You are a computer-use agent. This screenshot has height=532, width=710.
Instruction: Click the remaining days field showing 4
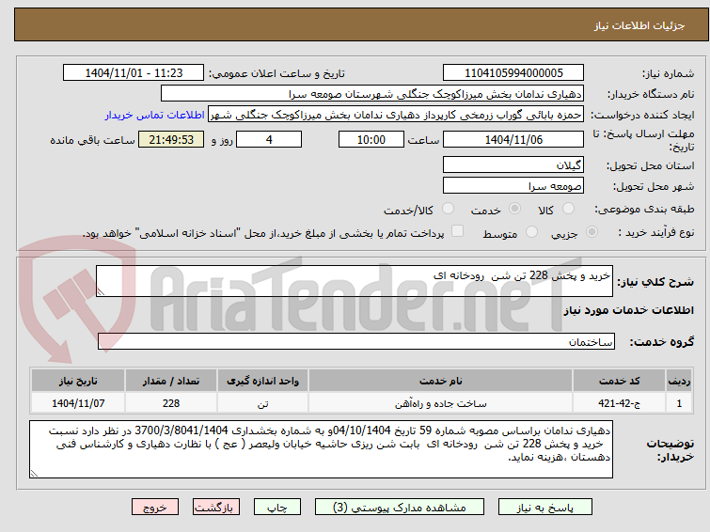pos(269,139)
